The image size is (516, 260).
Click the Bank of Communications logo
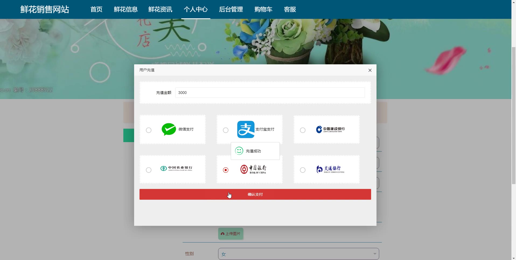330,169
